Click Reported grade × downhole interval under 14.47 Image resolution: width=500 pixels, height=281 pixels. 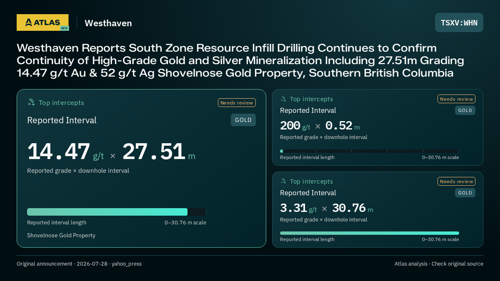78,171
